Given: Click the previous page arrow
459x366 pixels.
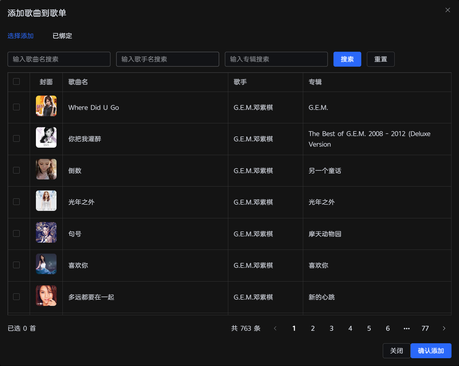Looking at the screenshot, I should [275, 328].
